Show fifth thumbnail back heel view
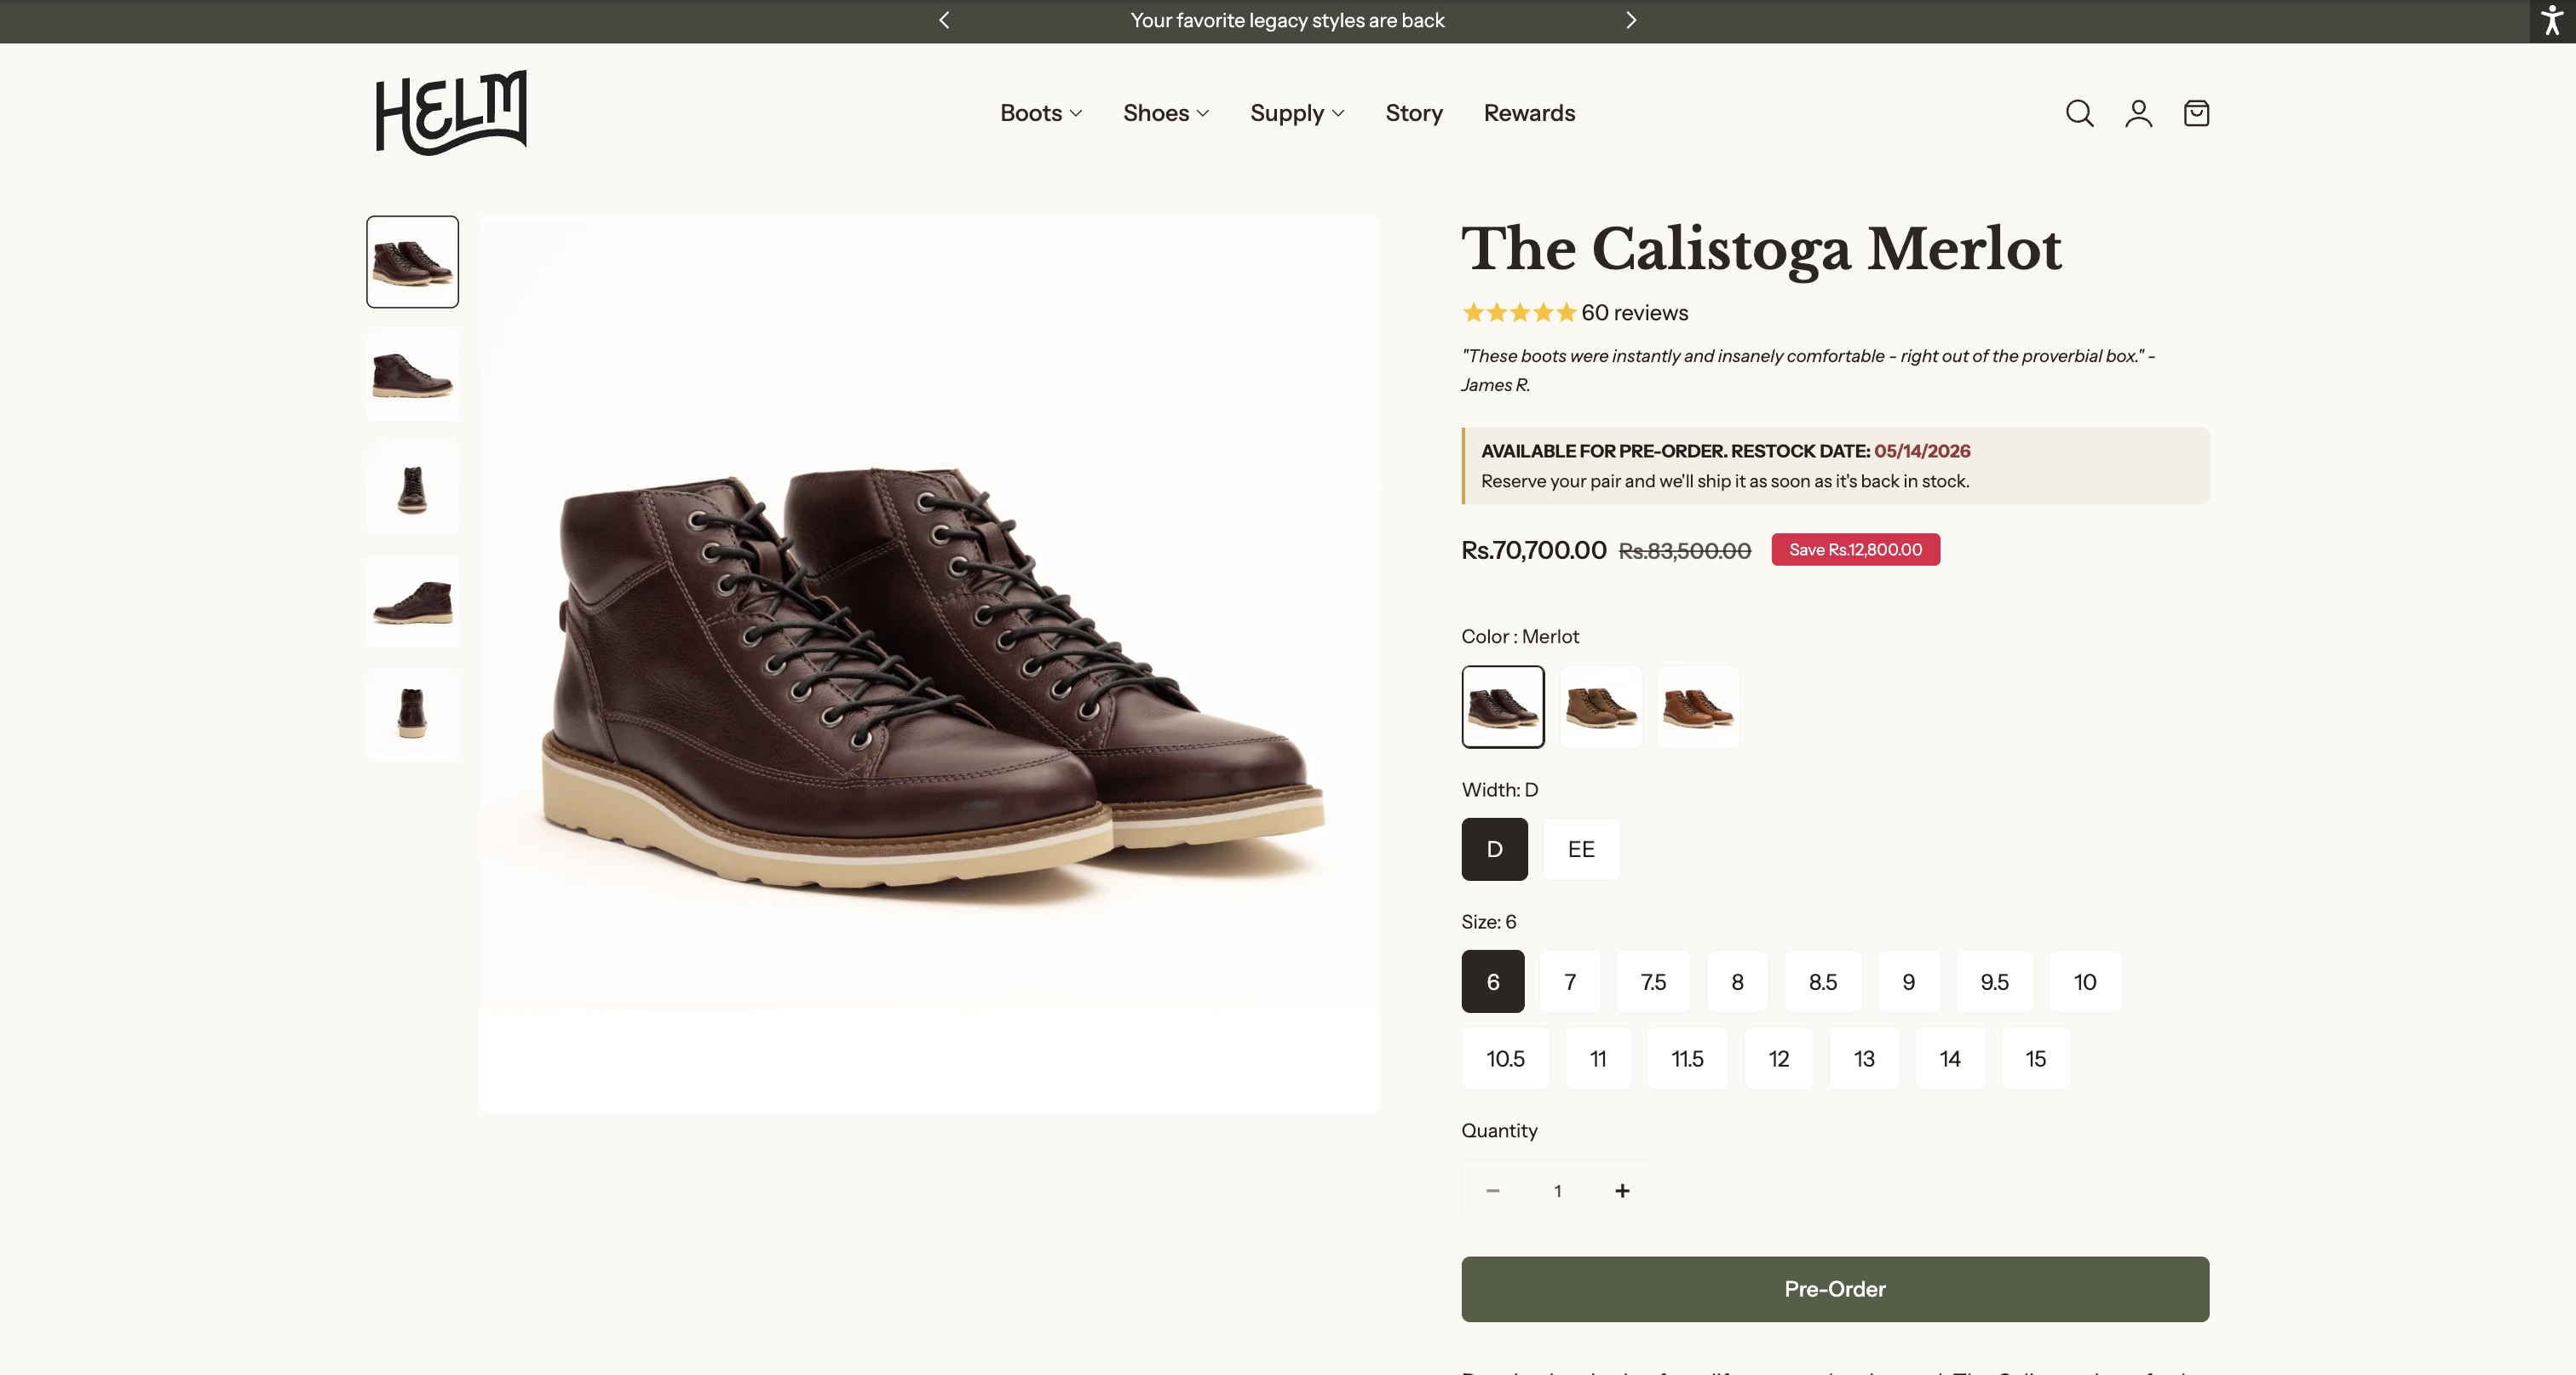2576x1375 pixels. pyautogui.click(x=412, y=714)
